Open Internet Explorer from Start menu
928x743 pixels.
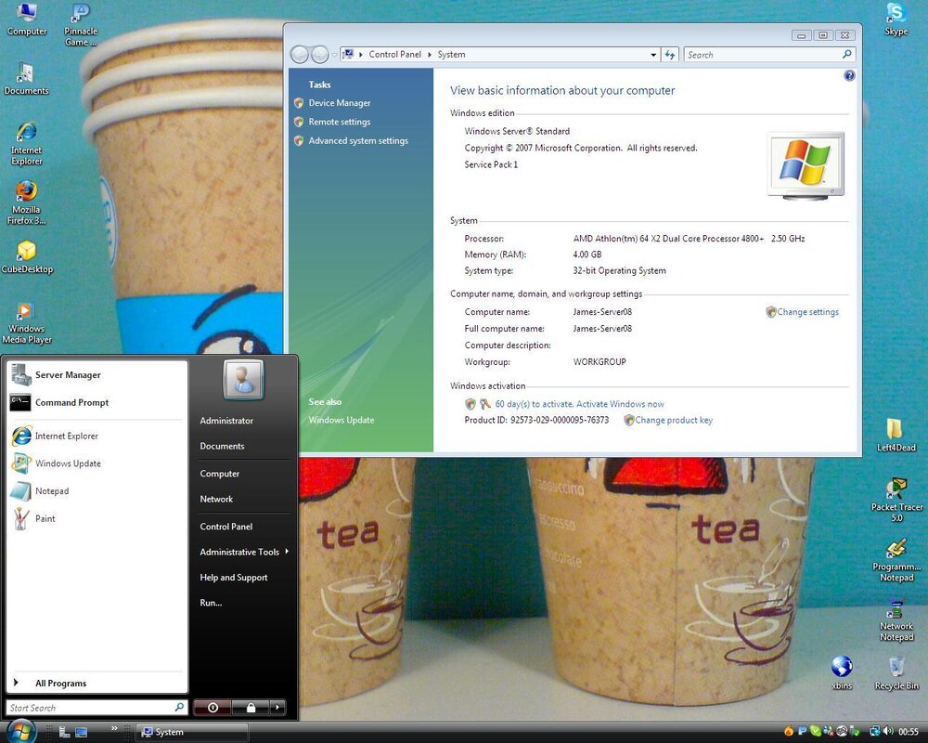pos(97,437)
